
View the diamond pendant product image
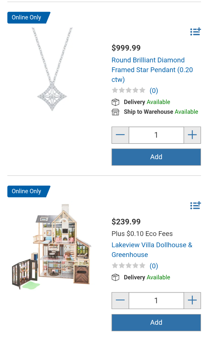tap(52, 69)
